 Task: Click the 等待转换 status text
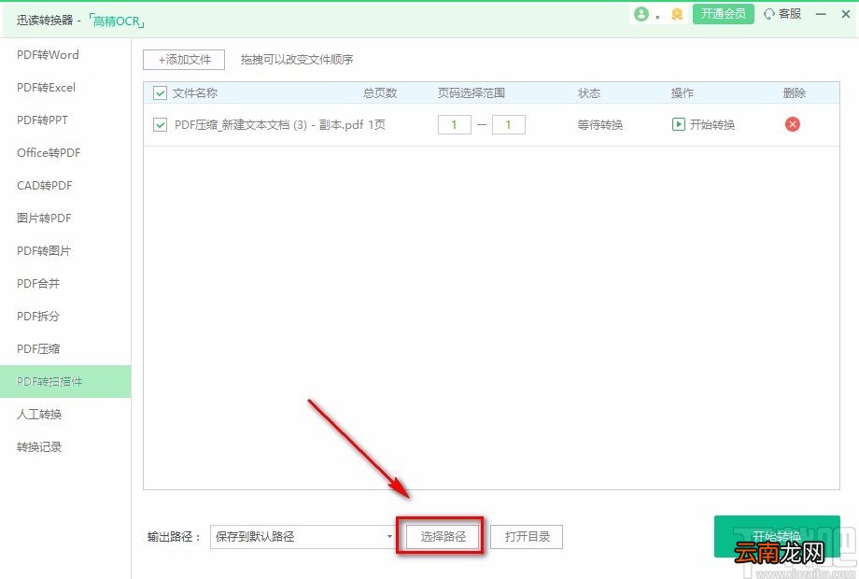click(599, 125)
